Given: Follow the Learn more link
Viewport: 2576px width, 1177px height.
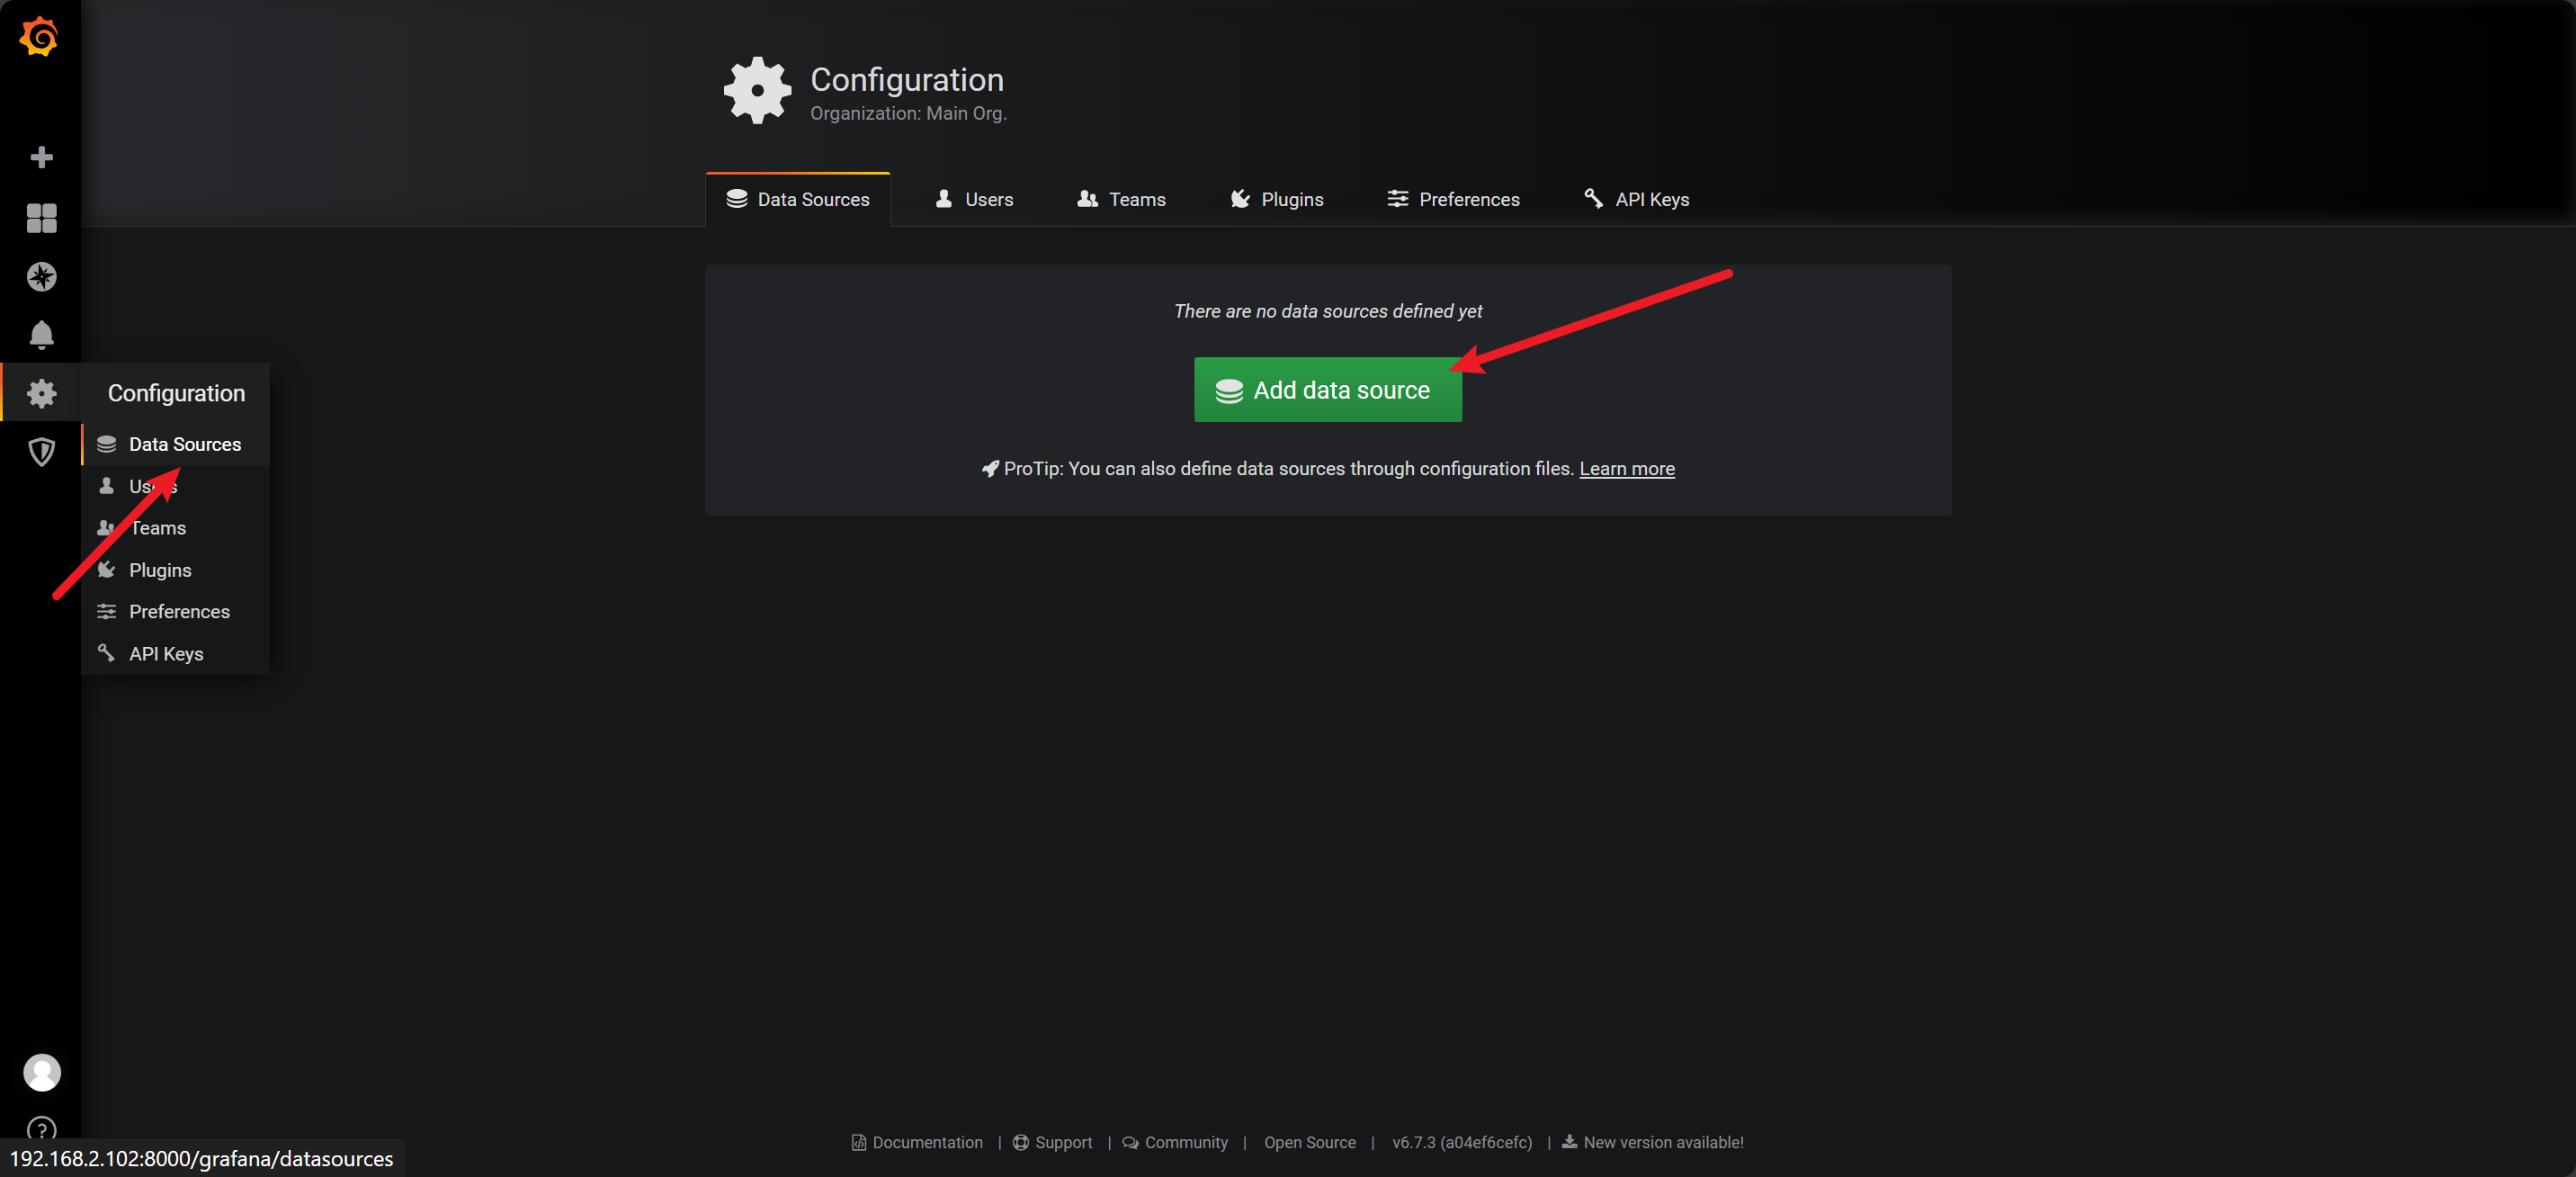Looking at the screenshot, I should (1626, 469).
